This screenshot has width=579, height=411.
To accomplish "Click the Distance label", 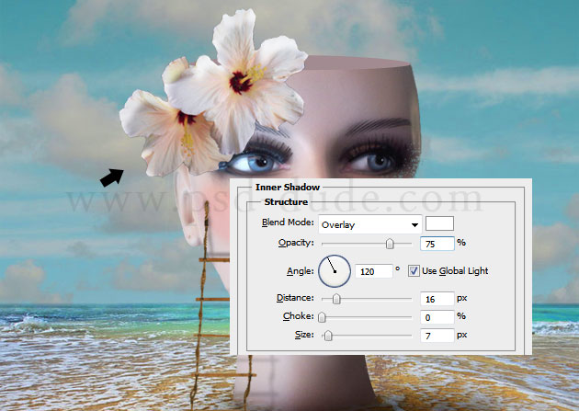I will click(x=295, y=298).
